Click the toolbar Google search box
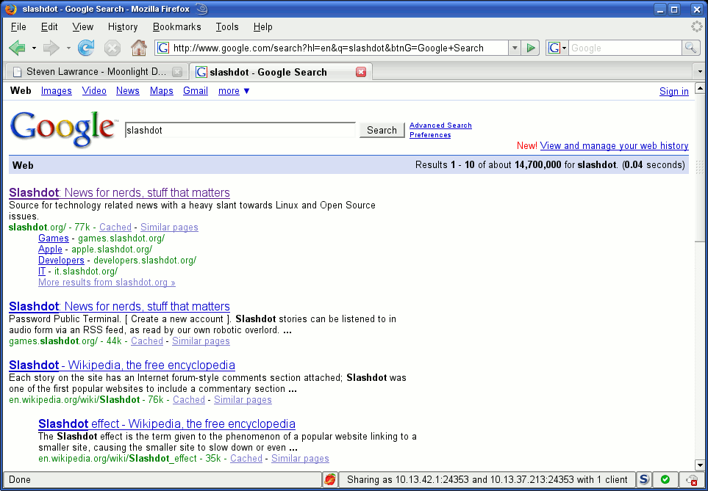This screenshot has width=708, height=491. click(626, 48)
